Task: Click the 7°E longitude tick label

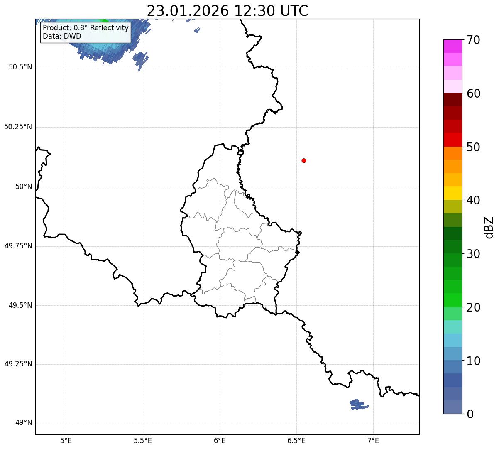Action: pyautogui.click(x=373, y=441)
